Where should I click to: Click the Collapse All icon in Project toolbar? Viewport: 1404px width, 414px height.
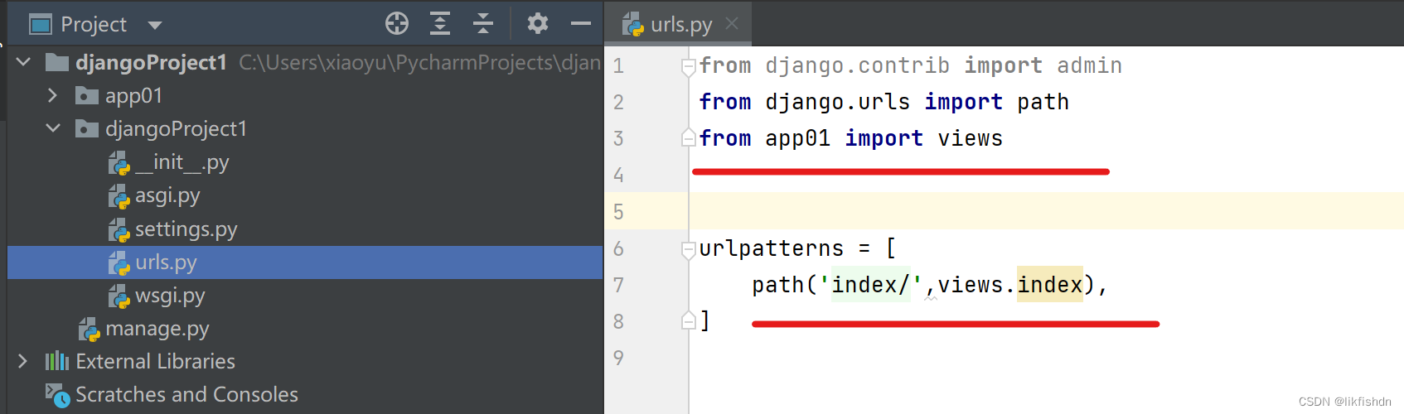(483, 24)
